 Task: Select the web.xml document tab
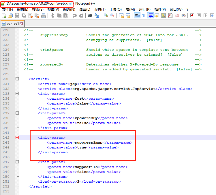point(13,24)
